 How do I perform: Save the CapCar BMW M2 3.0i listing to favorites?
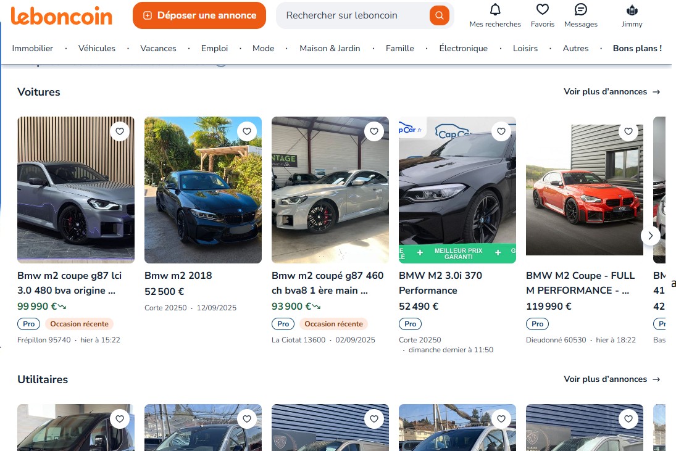tap(501, 131)
